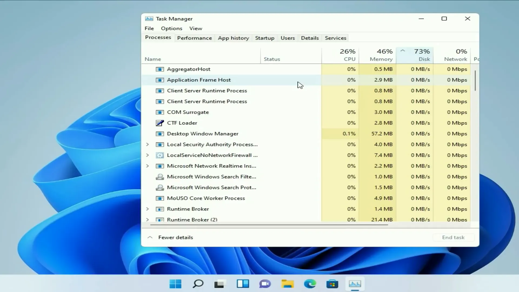Collapse view with Fewer details chevron
This screenshot has width=519, height=292.
click(x=150, y=237)
